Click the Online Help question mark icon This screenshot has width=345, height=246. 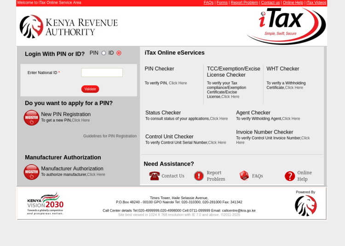pos(290,176)
